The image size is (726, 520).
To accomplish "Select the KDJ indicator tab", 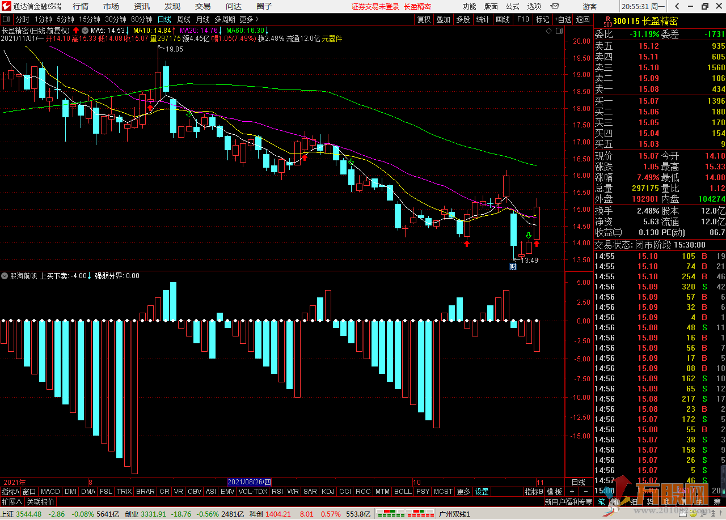I will [x=328, y=492].
